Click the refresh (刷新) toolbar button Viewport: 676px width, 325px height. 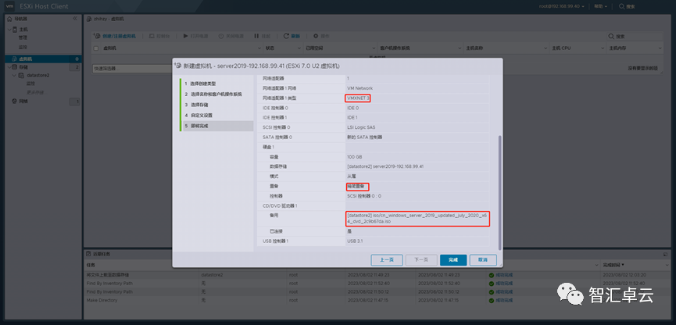[x=292, y=36]
